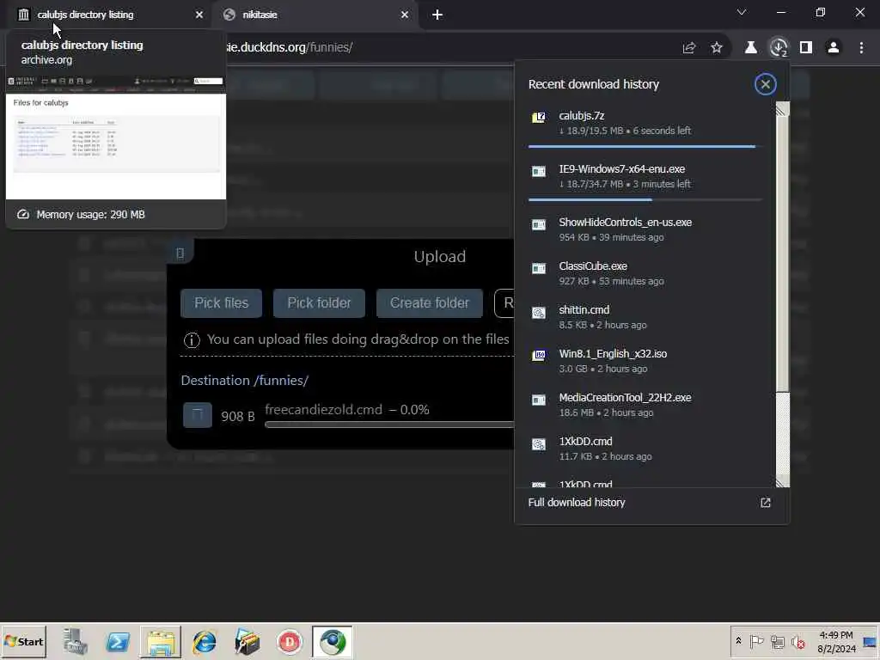
Task: Click the IE9-Windows7 exe file icon
Action: tap(539, 171)
